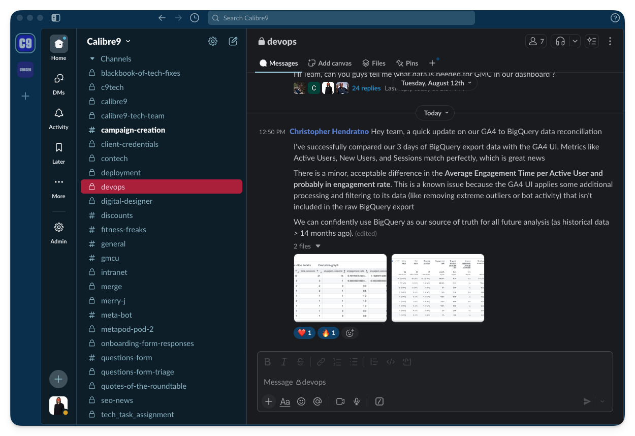This screenshot has height=436, width=635.
Task: Record a video clip icon
Action: tap(340, 401)
